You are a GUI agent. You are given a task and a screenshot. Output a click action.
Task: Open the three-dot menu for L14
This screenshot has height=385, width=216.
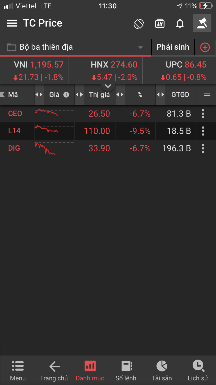click(x=203, y=131)
